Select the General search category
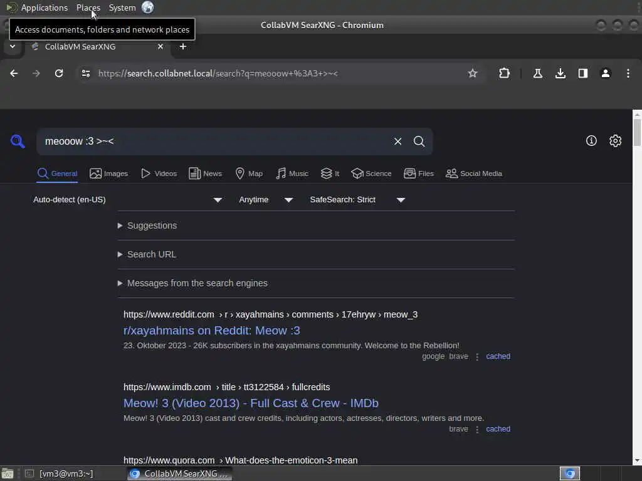 coord(57,173)
